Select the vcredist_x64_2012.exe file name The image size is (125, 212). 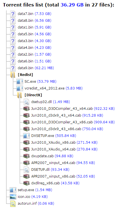click(44, 88)
